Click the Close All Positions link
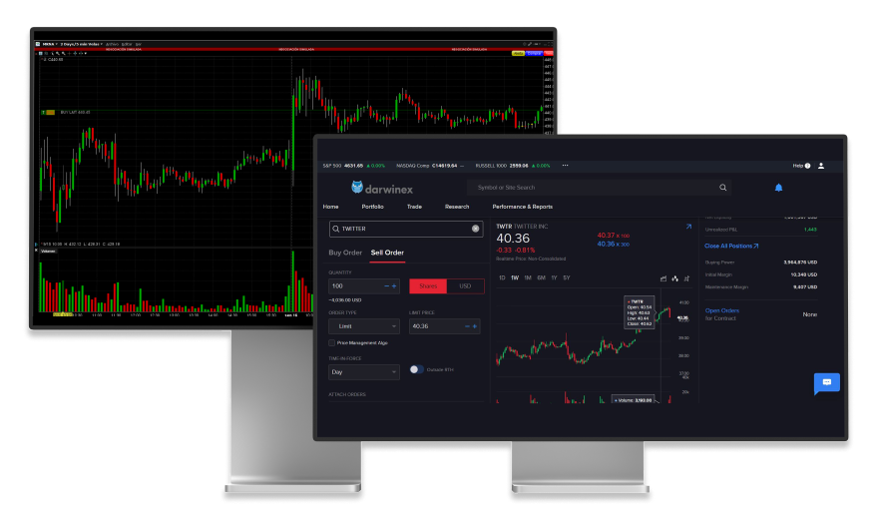Screen dimensions: 880x526 click(x=731, y=246)
